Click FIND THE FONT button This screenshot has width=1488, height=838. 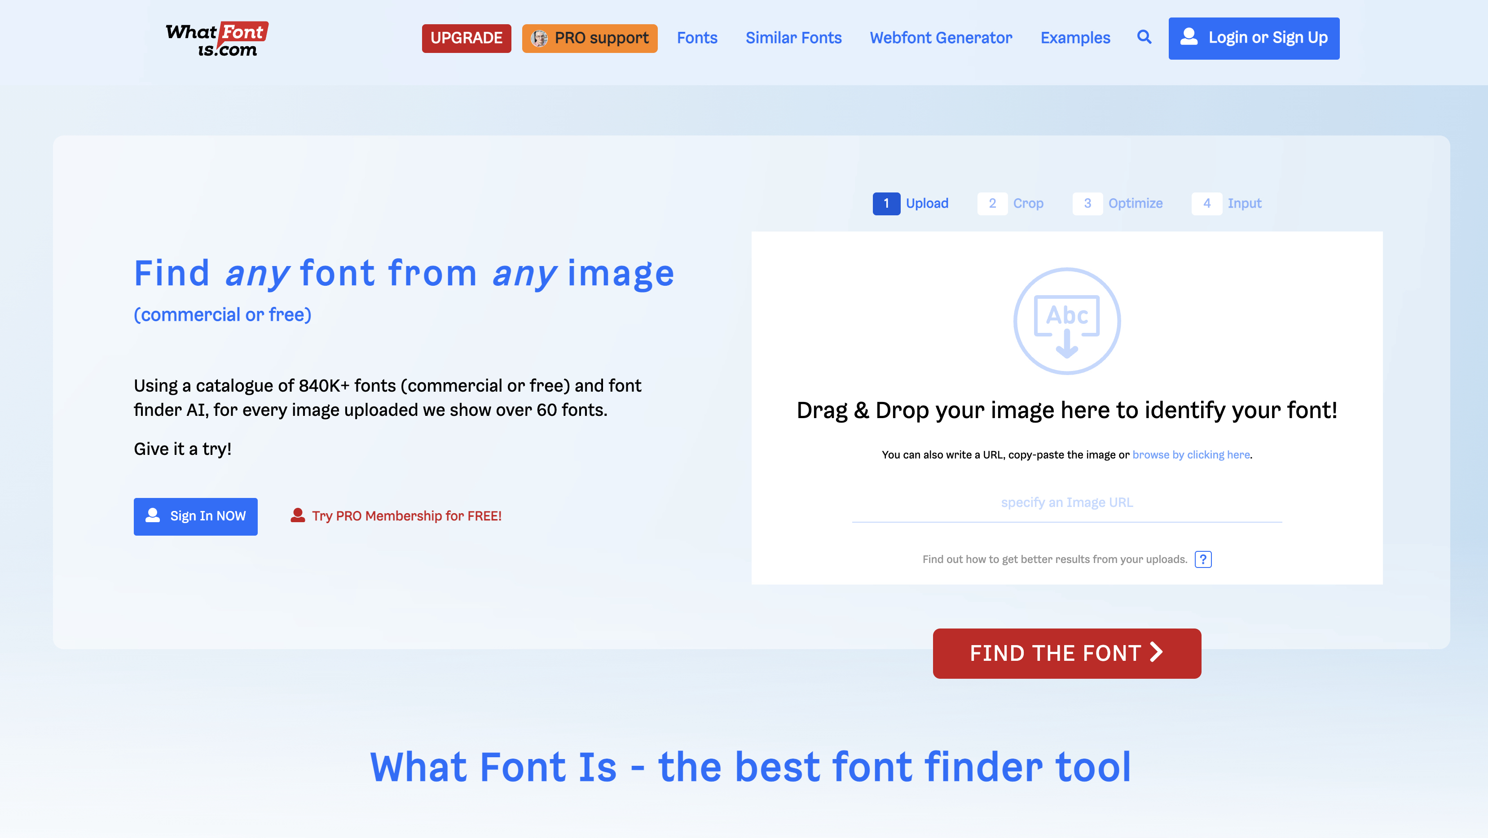[1067, 653]
